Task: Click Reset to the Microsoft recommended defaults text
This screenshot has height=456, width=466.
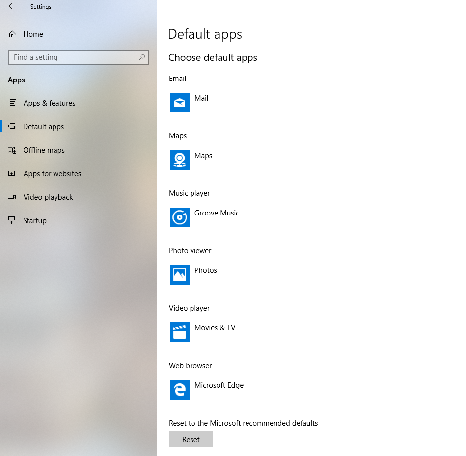Action: [x=244, y=423]
